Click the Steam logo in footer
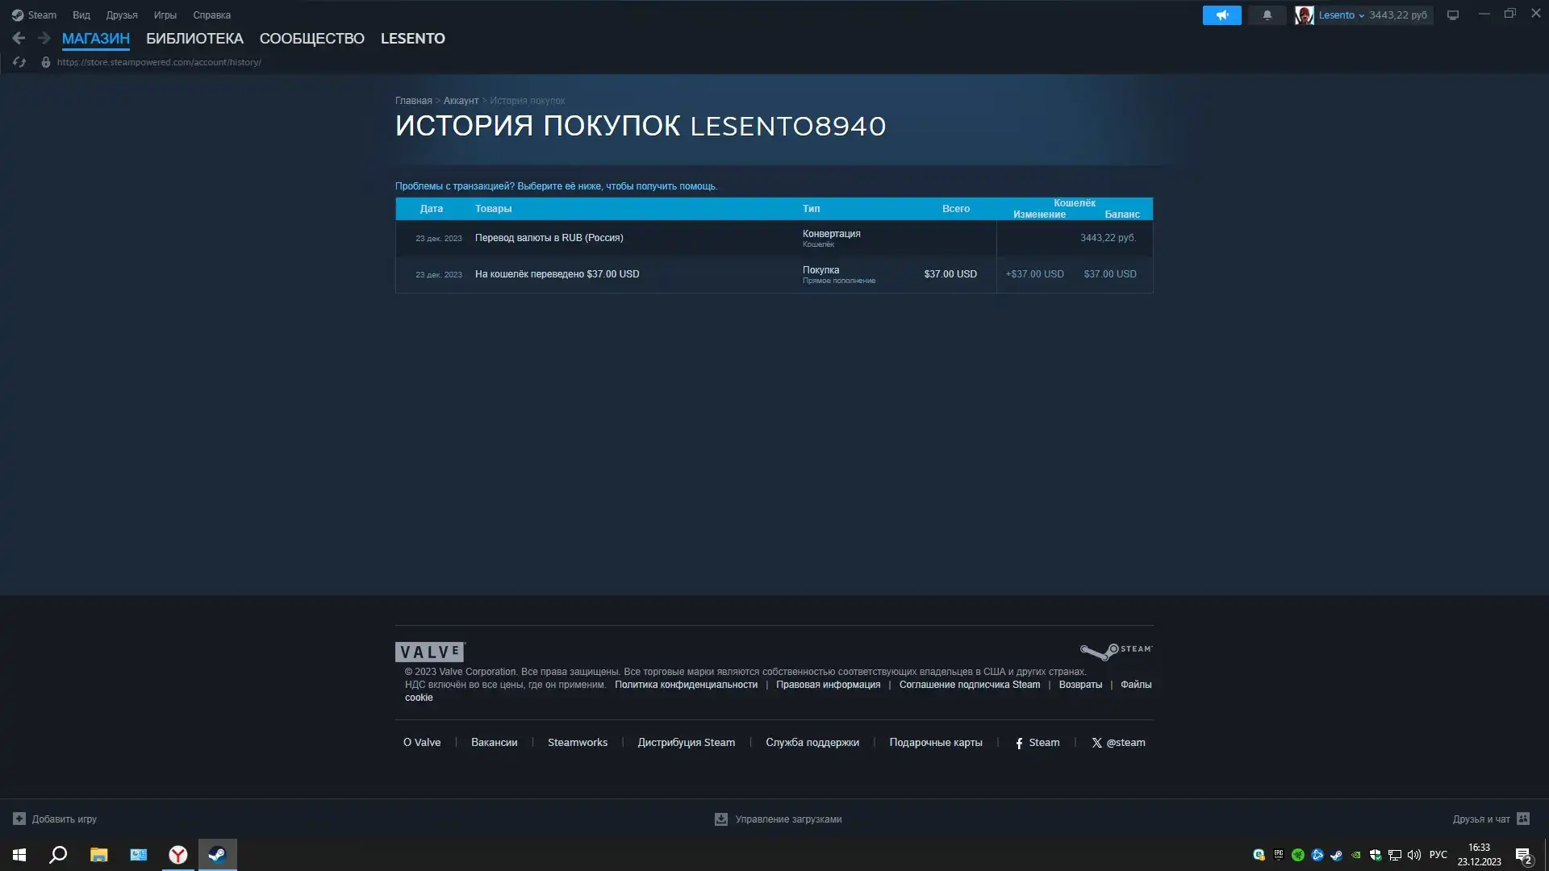 click(1117, 651)
